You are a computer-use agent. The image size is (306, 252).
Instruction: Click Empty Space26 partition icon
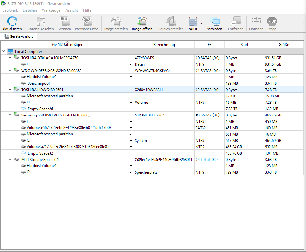(x=23, y=109)
